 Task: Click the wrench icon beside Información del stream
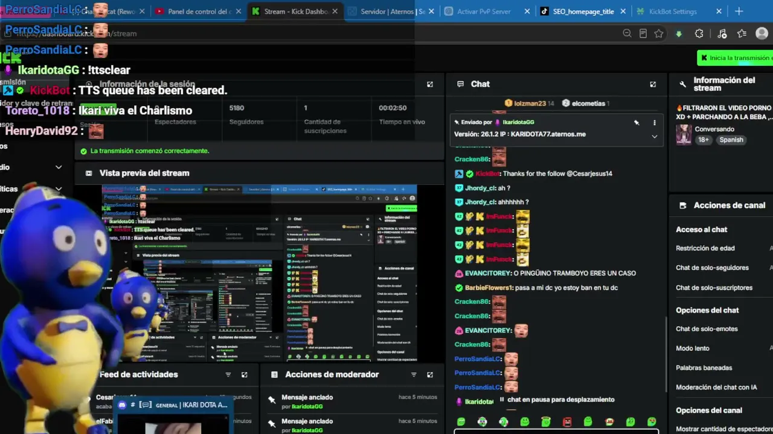pos(683,84)
